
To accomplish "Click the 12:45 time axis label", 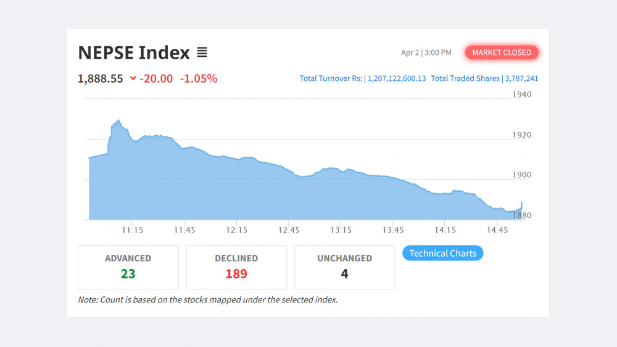I will pyautogui.click(x=289, y=230).
